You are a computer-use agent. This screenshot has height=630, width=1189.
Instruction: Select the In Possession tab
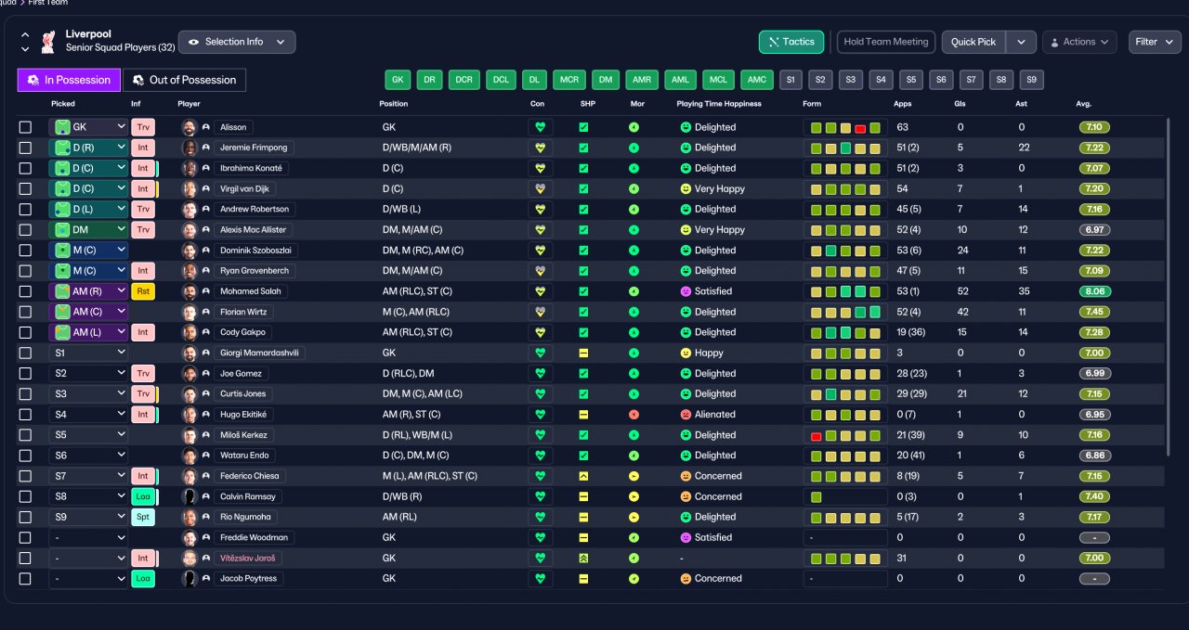pyautogui.click(x=69, y=80)
